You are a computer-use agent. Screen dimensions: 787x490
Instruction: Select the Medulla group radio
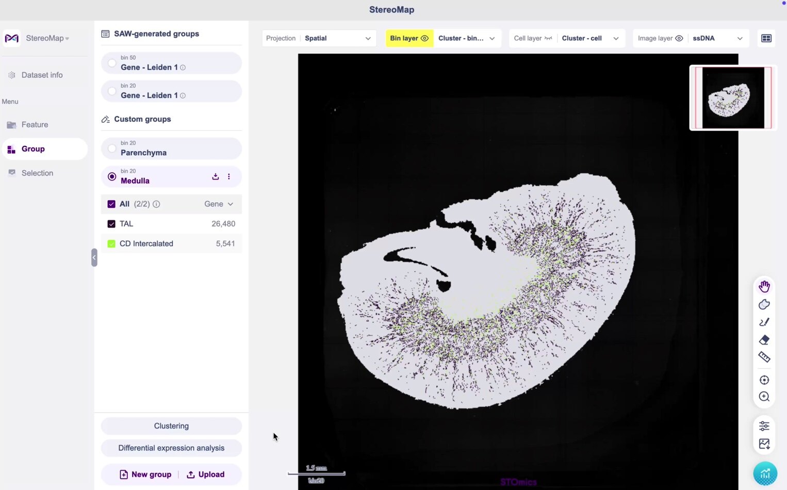pos(112,176)
